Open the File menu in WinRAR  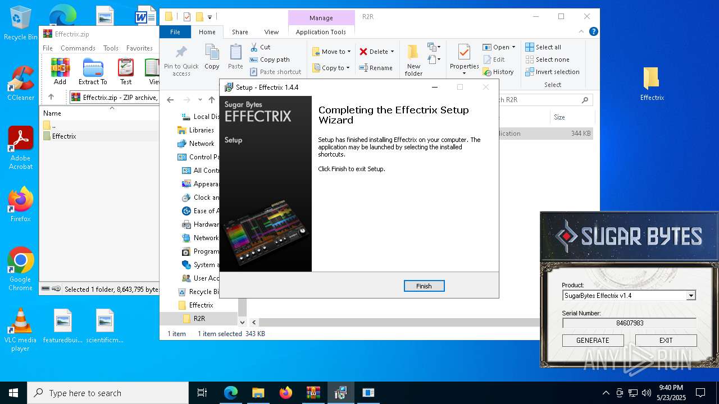pos(48,48)
